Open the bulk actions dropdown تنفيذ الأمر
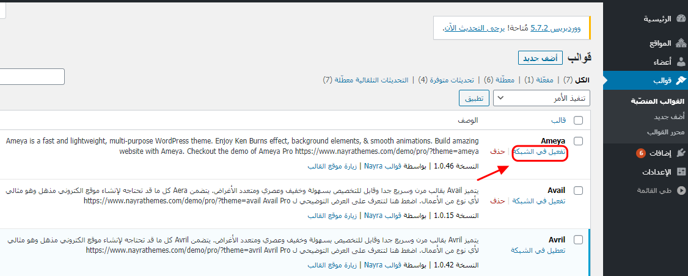This screenshot has height=276, width=688. [541, 98]
